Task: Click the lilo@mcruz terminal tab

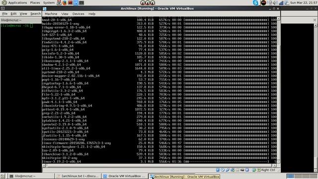Action: [21, 20]
